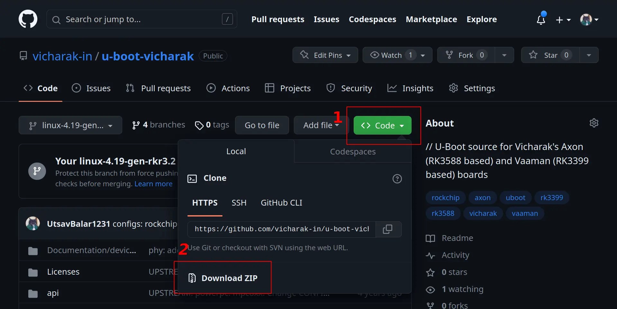Image resolution: width=617 pixels, height=309 pixels.
Task: Open the Actions tab
Action: click(x=228, y=88)
